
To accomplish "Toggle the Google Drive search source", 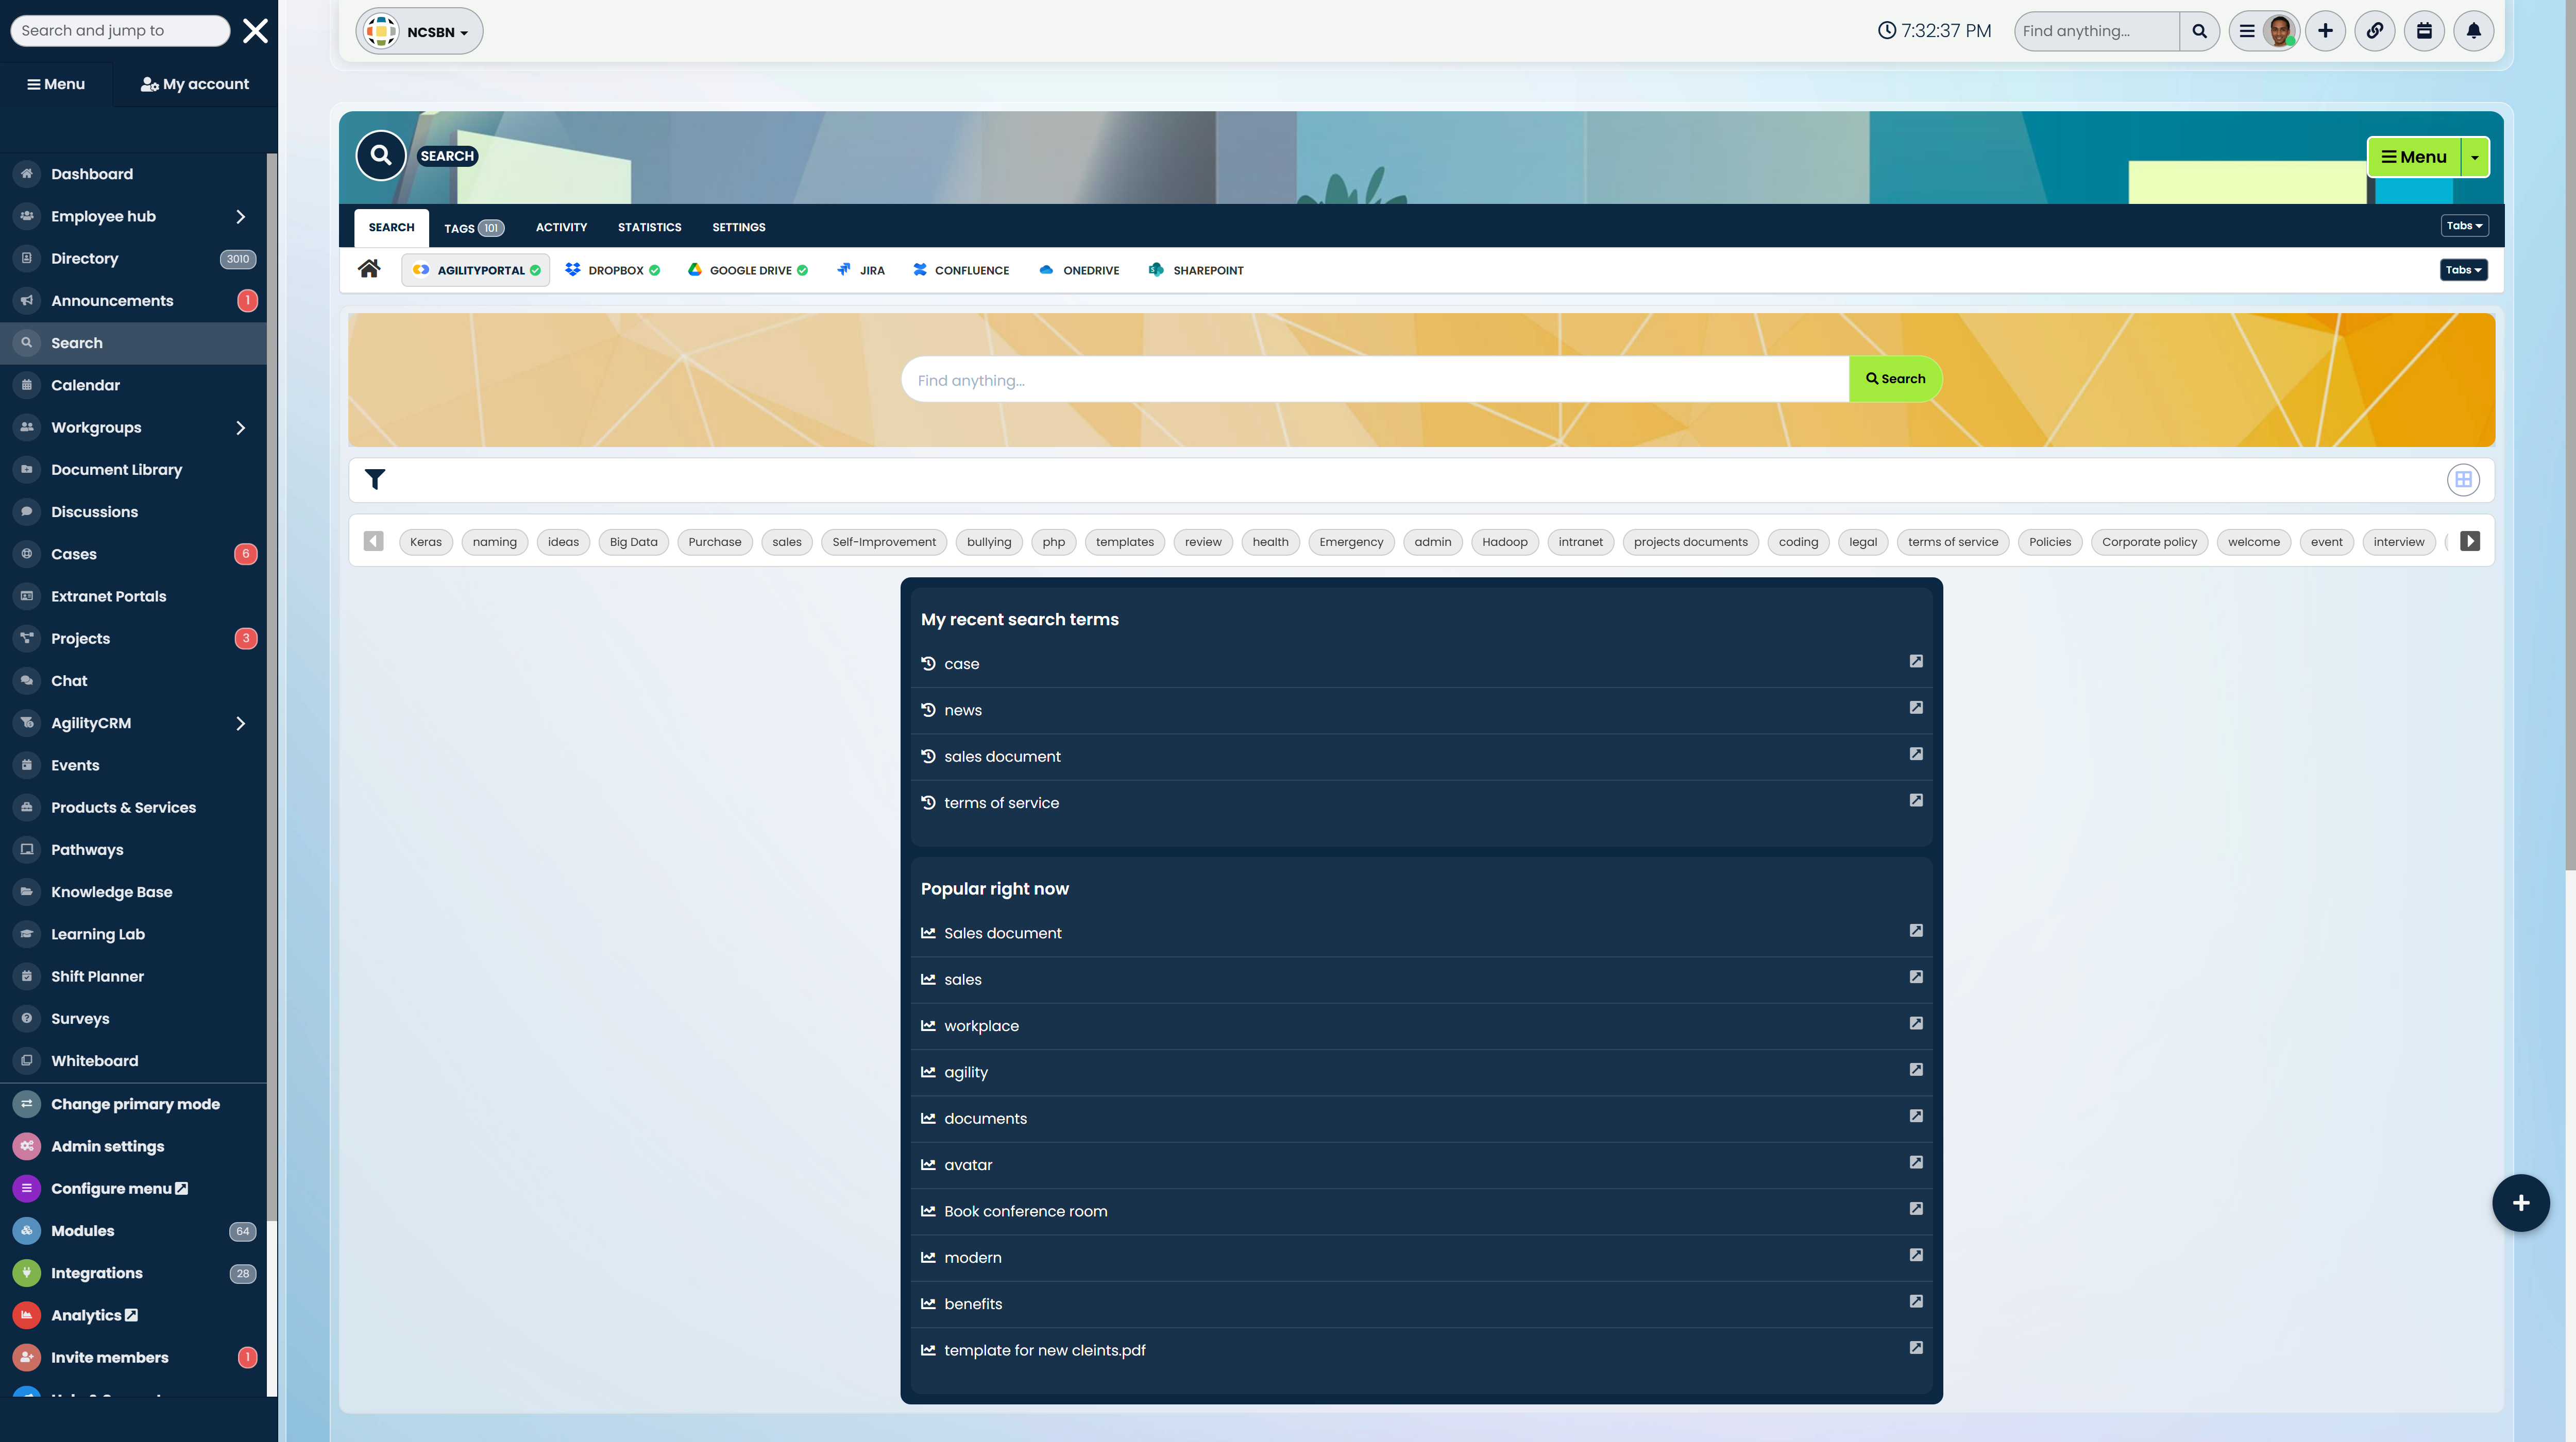I will point(748,271).
